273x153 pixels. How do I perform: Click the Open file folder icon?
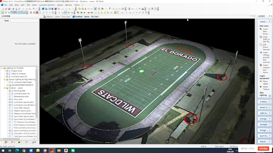tap(6, 9)
